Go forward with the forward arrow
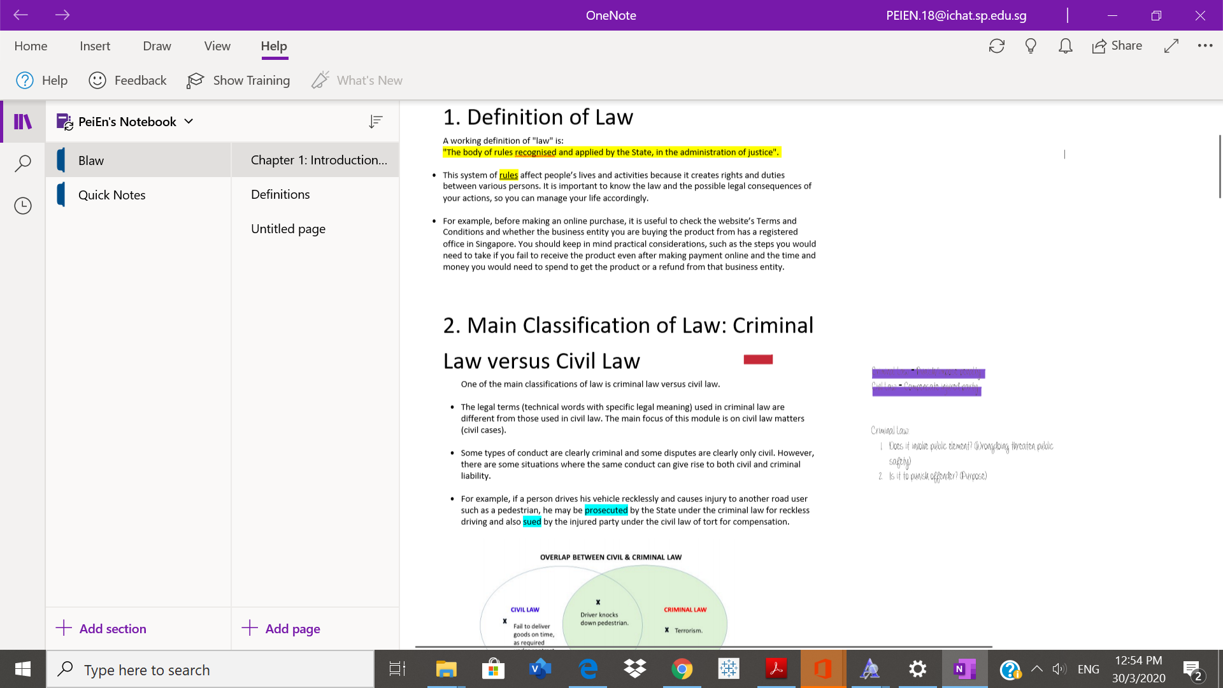This screenshot has height=688, width=1223. point(62,15)
